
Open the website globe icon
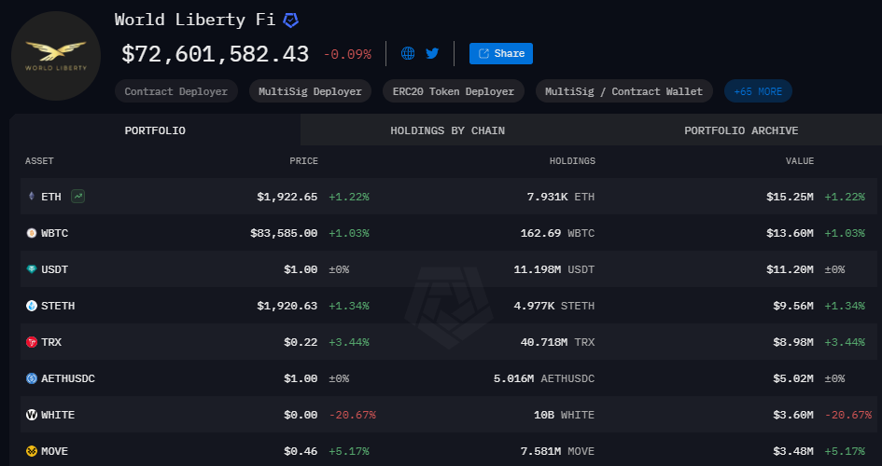(x=408, y=53)
